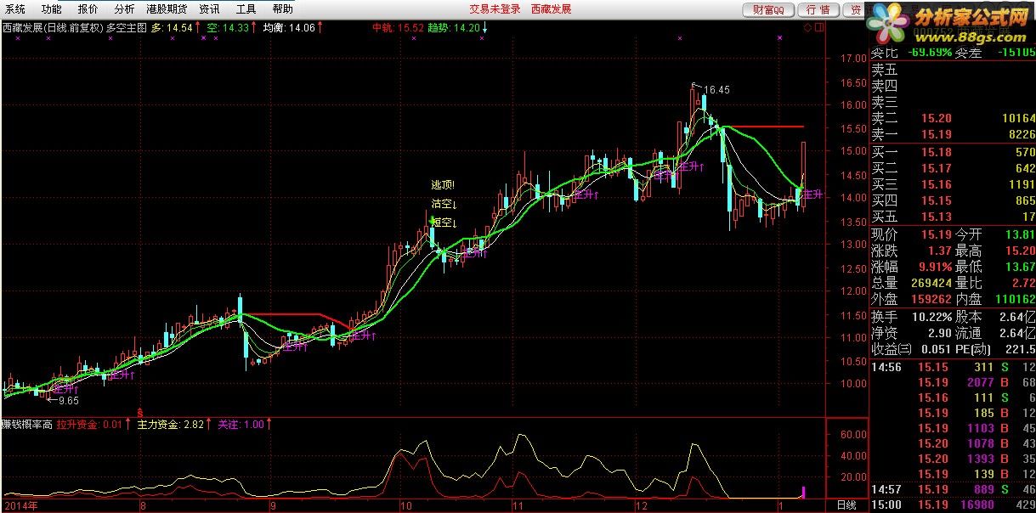Click the 沽空↓ signal label

tap(444, 204)
